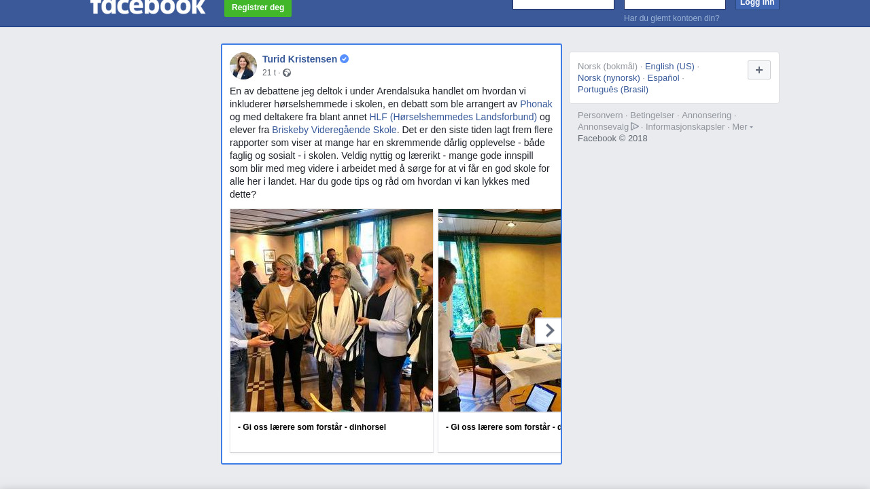Viewport: 870px width, 489px height.
Task: Open first photo of women standing
Action: 332,310
